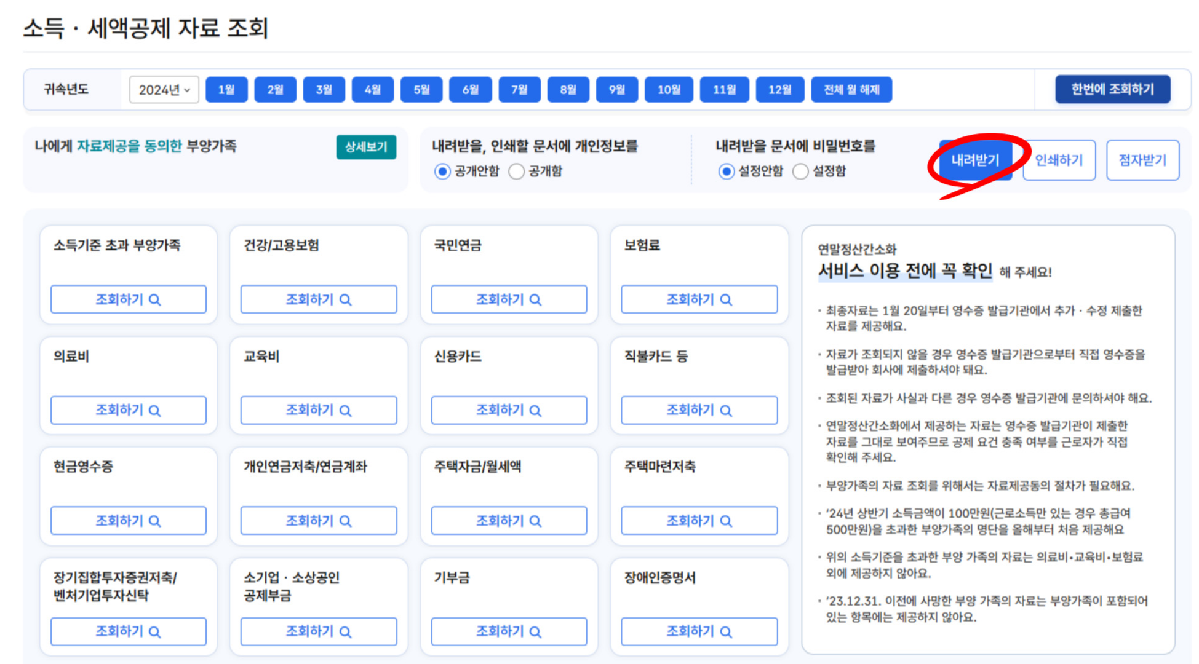The image size is (1199, 664).
Task: Click the 인쇄하기 print button
Action: click(x=1059, y=160)
